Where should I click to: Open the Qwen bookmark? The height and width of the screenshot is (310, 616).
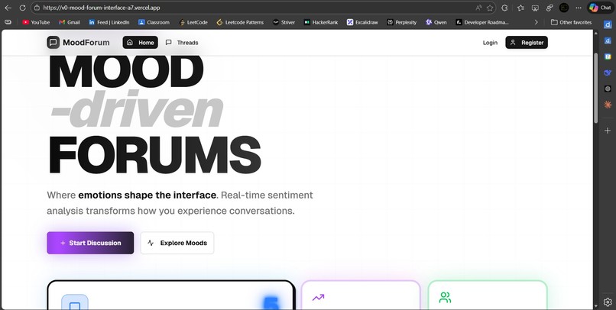pos(436,22)
